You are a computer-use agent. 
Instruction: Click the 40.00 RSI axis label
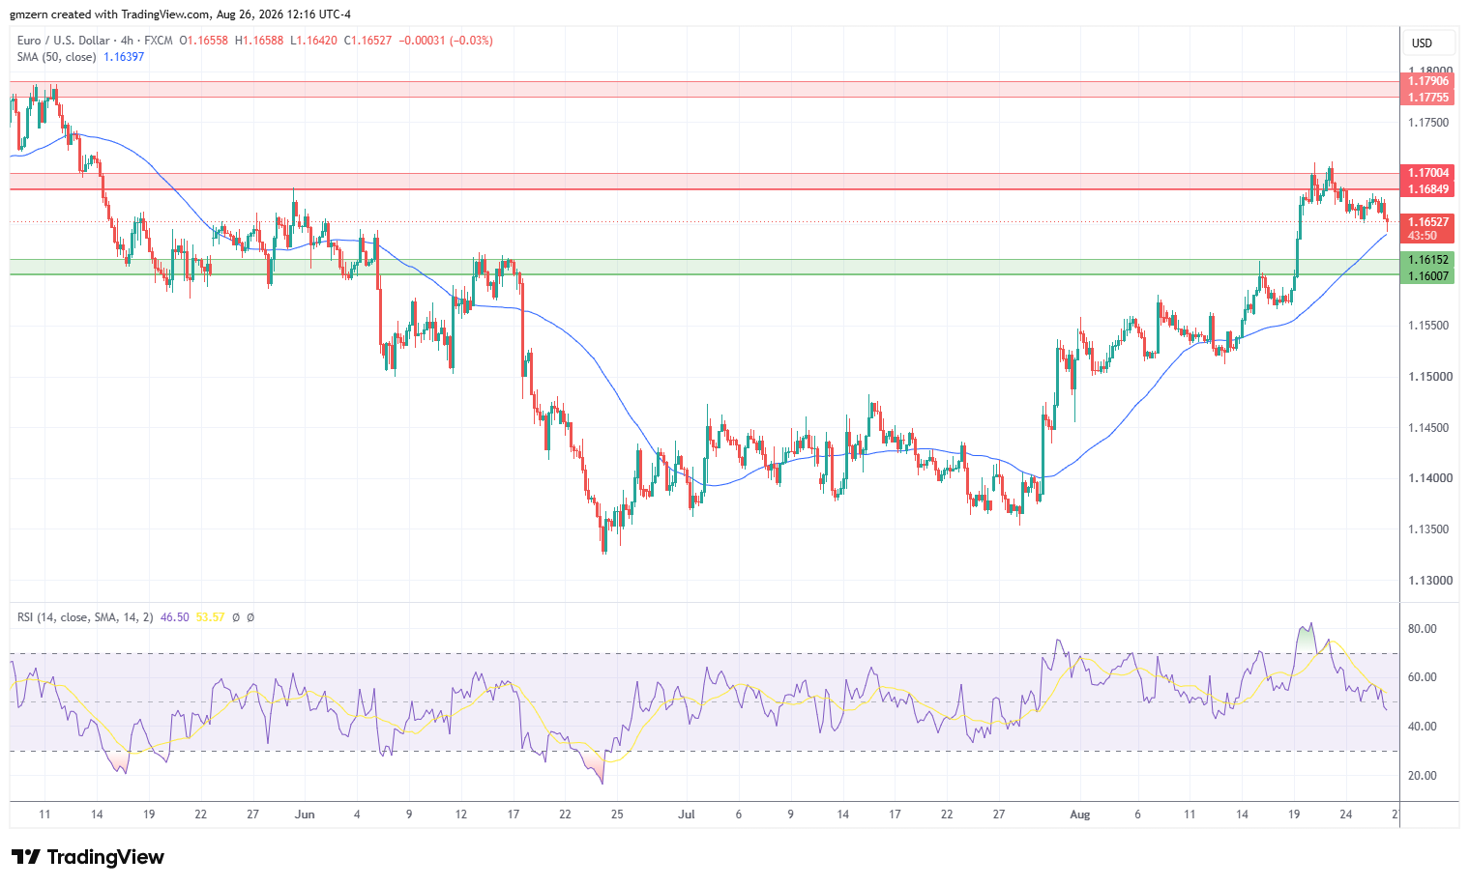(1422, 727)
